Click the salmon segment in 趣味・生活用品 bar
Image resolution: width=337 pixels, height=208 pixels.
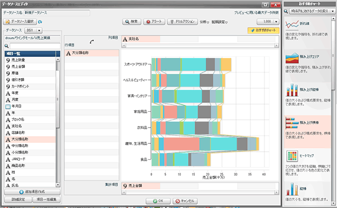(181, 144)
